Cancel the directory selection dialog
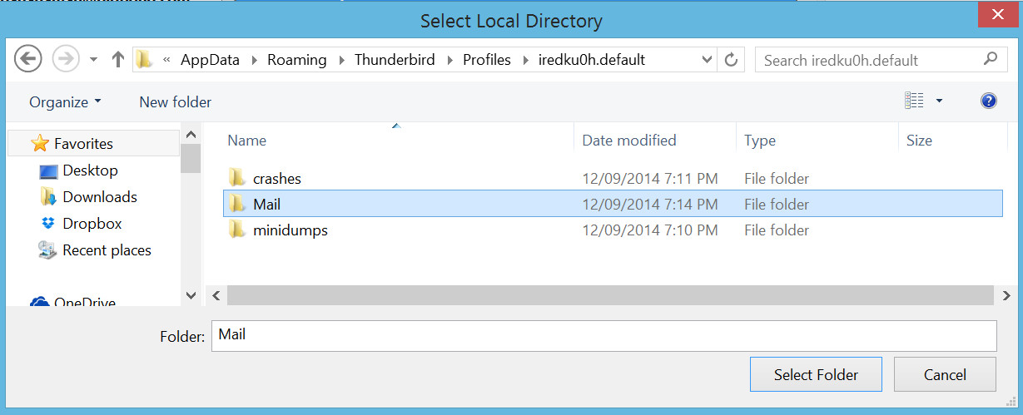The image size is (1023, 415). coord(945,375)
